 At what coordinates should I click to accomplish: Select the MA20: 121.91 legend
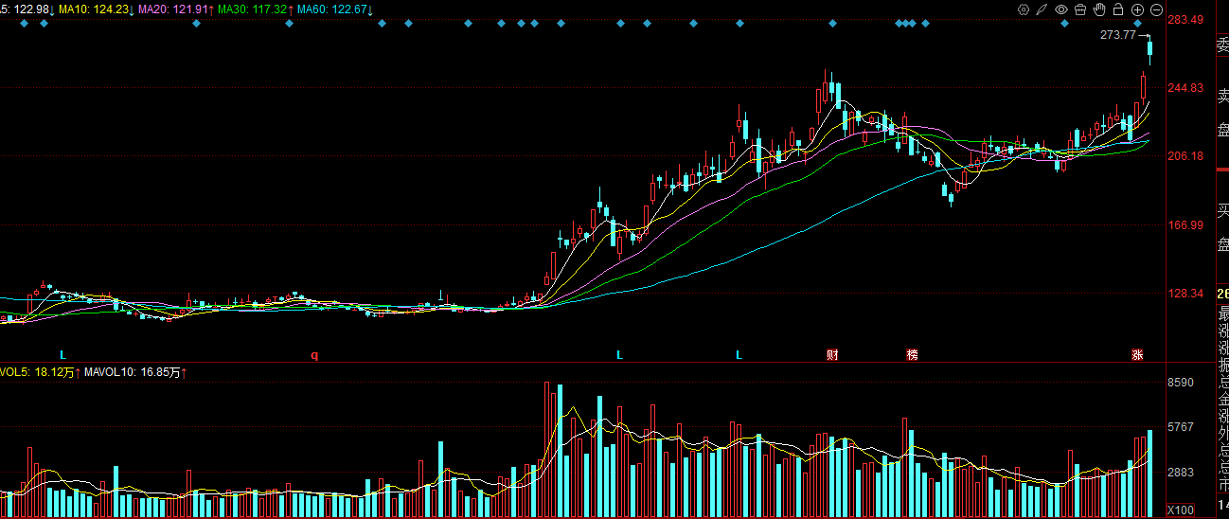coord(173,9)
